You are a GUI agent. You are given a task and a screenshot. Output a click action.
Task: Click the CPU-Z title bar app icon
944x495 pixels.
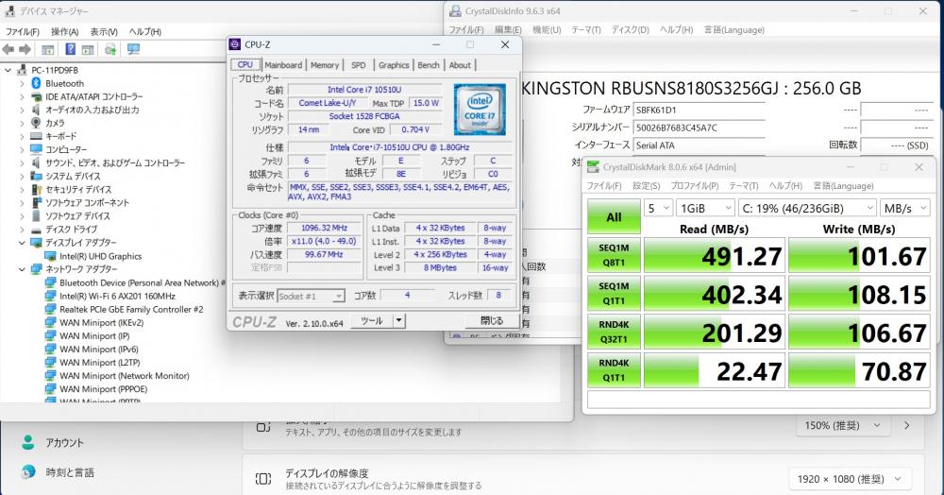pos(235,44)
